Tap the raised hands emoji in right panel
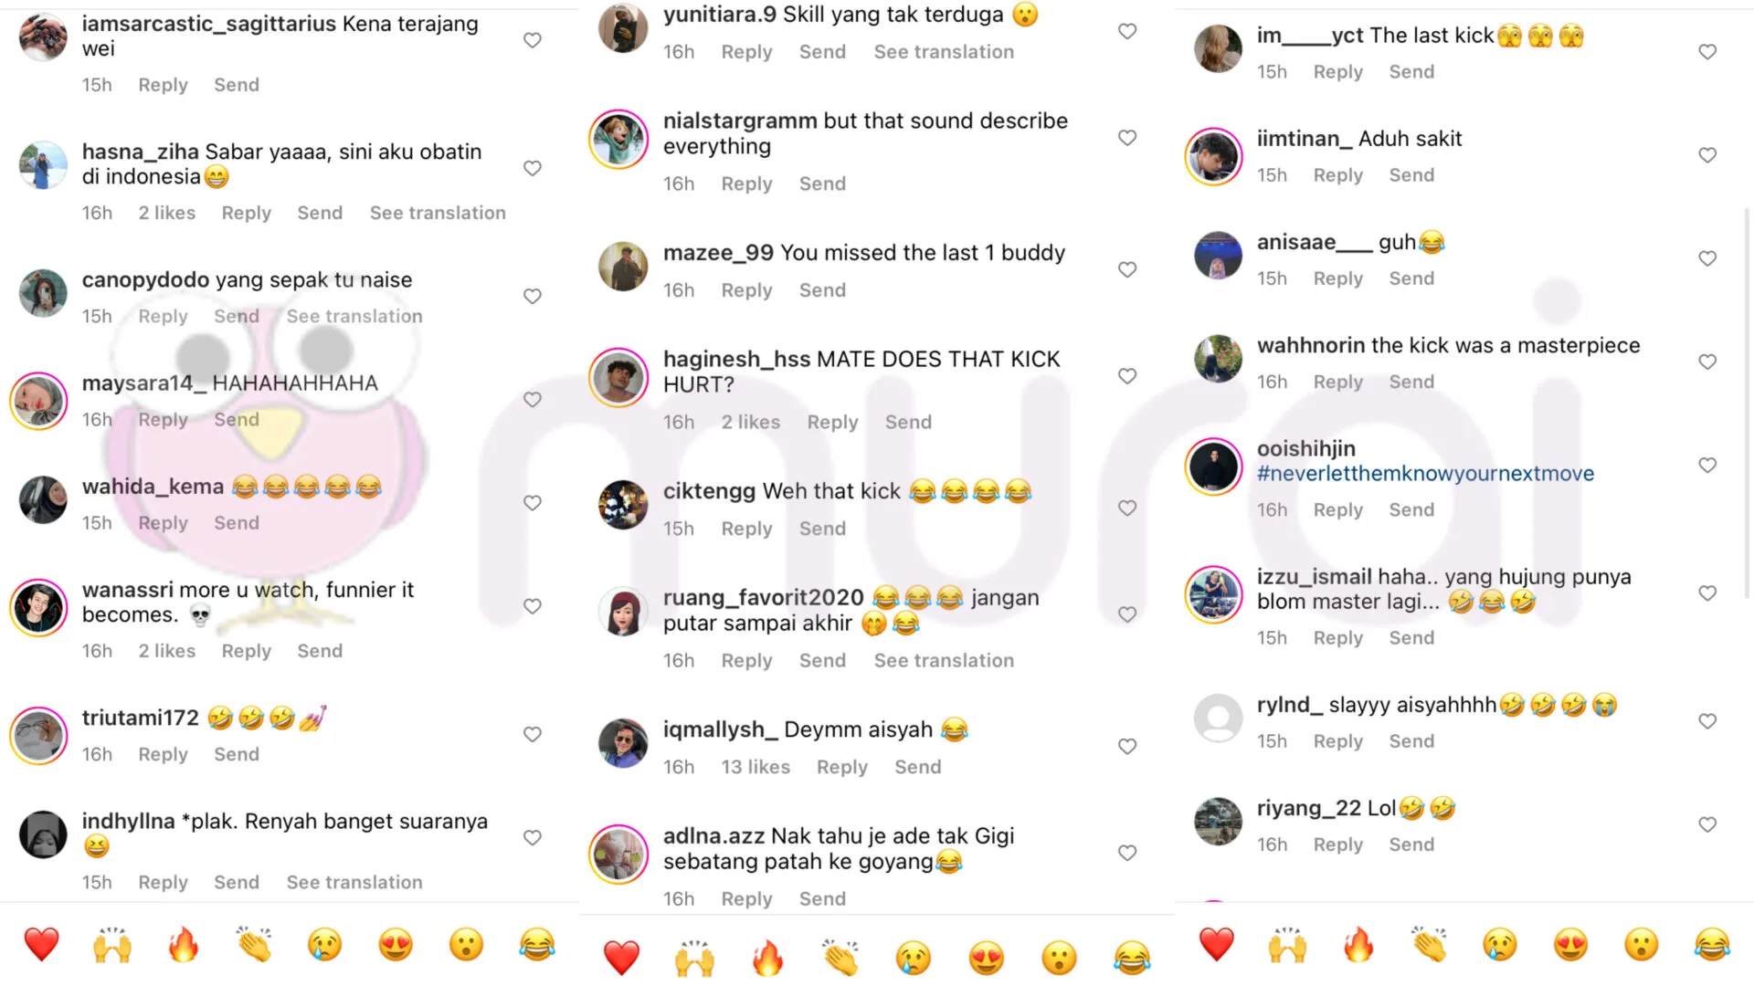Image resolution: width=1754 pixels, height=986 pixels. pyautogui.click(x=1287, y=945)
